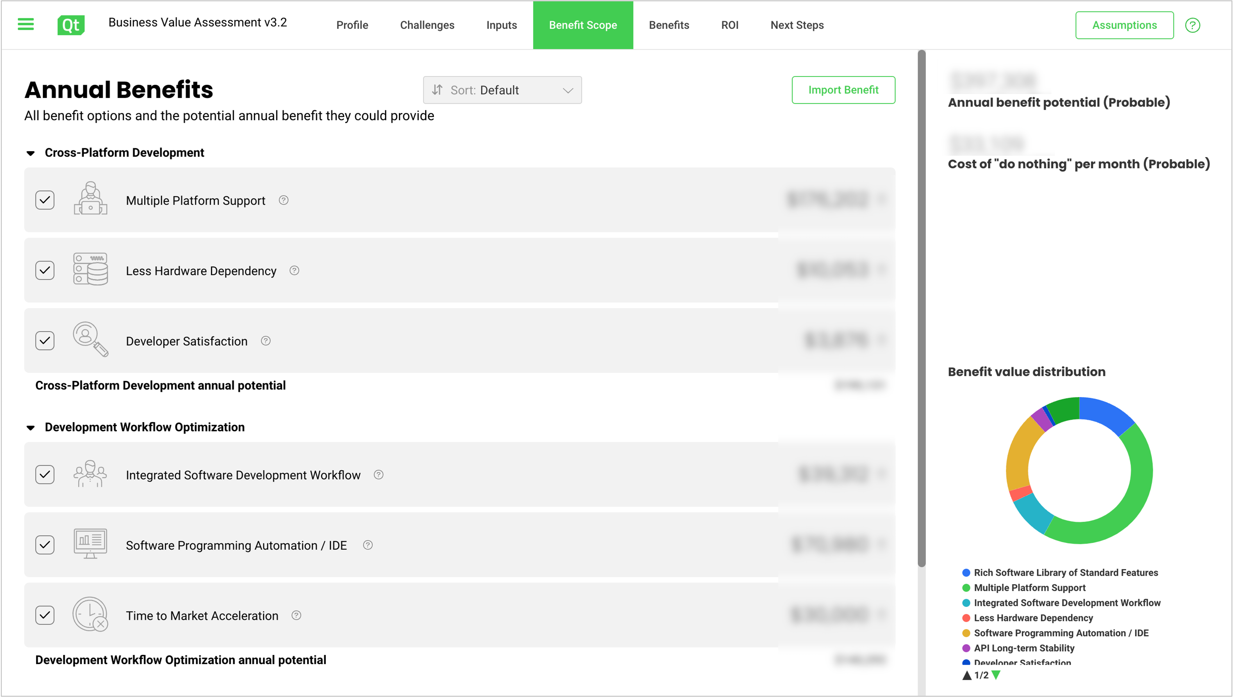The image size is (1233, 697).
Task: Show info for Less Hardware Dependency
Action: tap(295, 270)
